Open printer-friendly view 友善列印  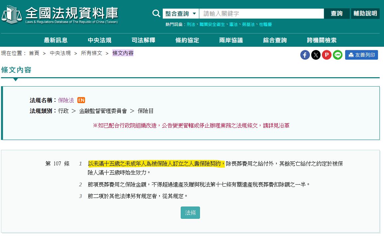pyautogui.click(x=361, y=55)
